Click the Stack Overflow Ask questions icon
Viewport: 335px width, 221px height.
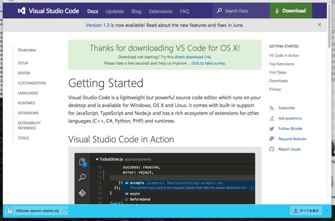point(272,118)
